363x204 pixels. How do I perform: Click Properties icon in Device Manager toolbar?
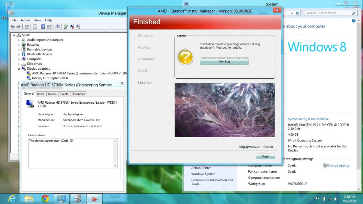coord(35,27)
